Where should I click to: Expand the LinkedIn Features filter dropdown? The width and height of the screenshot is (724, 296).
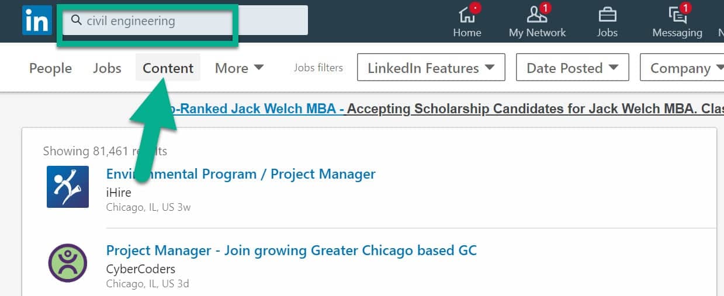pyautogui.click(x=431, y=68)
